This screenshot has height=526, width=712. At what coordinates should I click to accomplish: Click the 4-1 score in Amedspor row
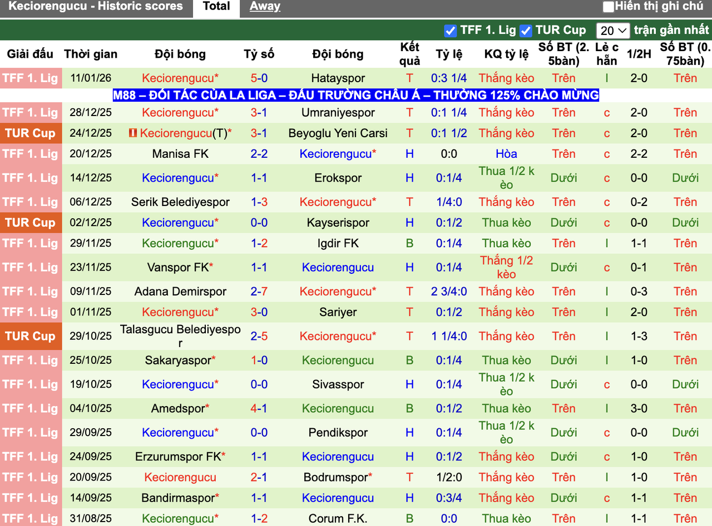coord(259,409)
